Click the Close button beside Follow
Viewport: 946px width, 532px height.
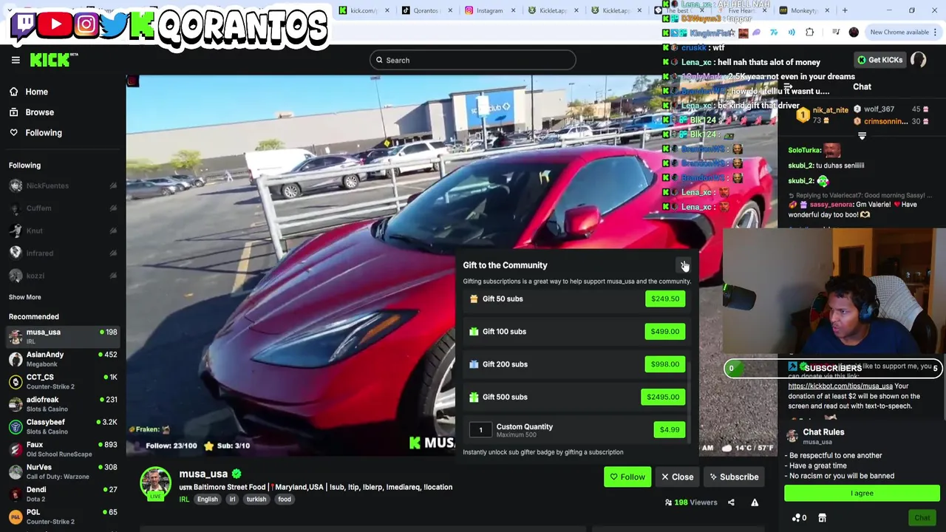[677, 477]
